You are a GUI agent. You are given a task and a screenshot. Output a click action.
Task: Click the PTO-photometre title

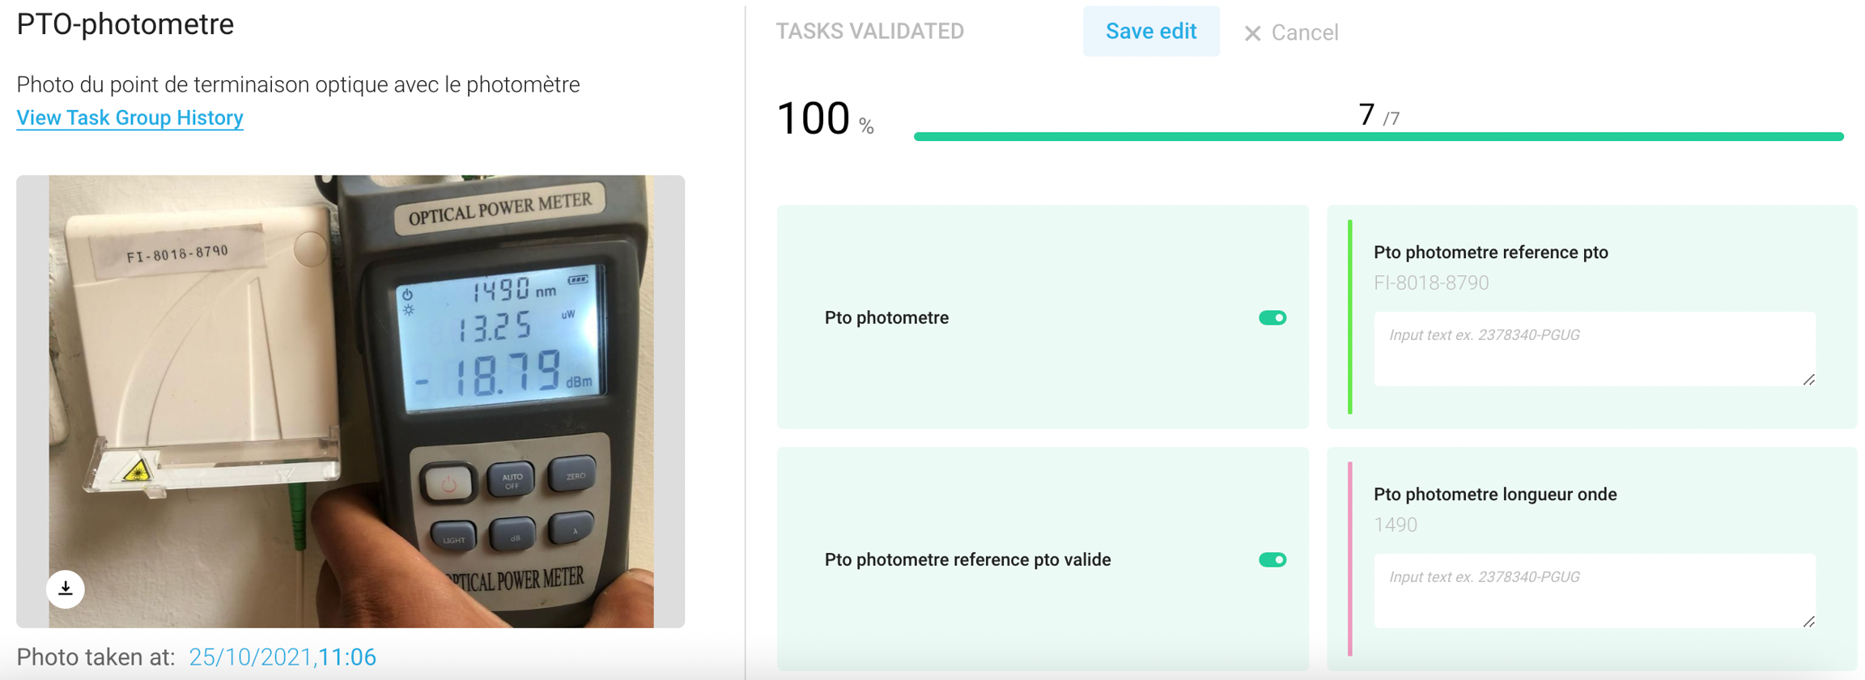coord(125,24)
